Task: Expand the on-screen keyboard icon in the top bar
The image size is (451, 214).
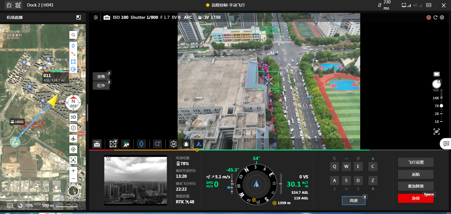Action: [429, 5]
